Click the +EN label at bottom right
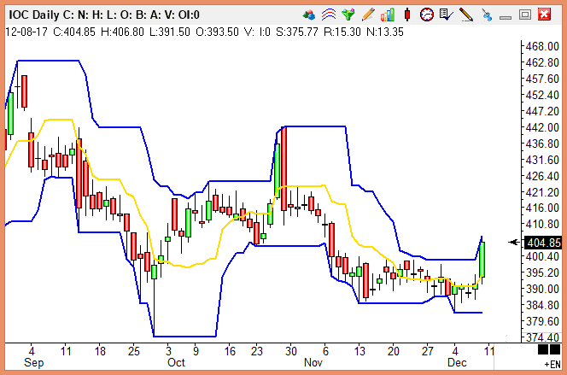This screenshot has width=567, height=375. (x=551, y=364)
